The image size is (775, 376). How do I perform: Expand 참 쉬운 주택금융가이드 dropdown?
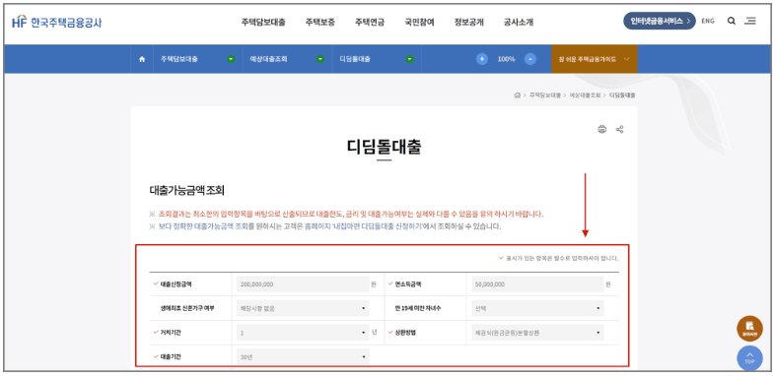pyautogui.click(x=595, y=59)
